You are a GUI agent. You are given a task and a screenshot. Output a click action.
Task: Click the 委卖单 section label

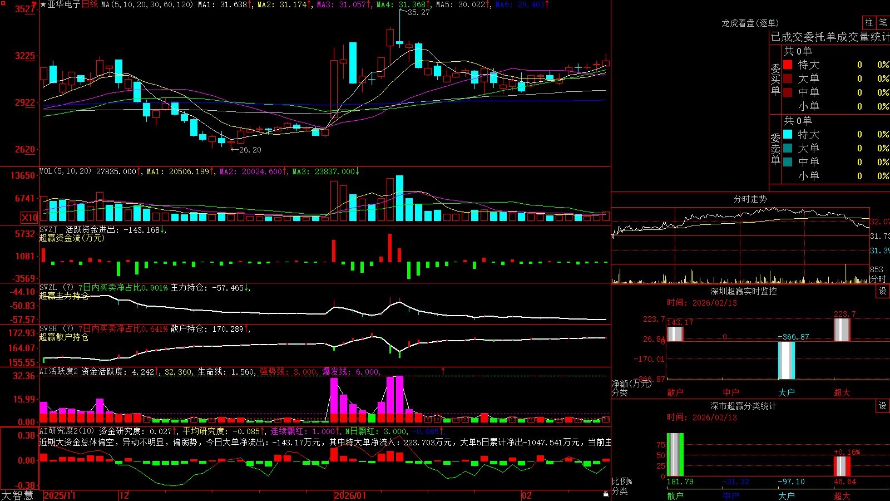(775, 149)
